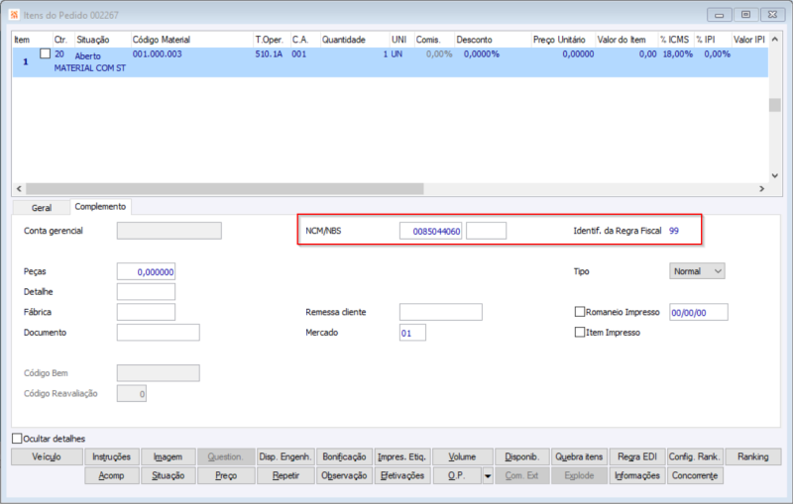Open the Informações button
Viewport: 793px width, 504px height.
tap(637, 475)
